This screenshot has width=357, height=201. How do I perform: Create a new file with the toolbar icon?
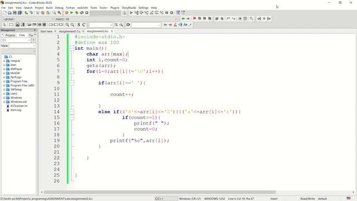[4, 13]
